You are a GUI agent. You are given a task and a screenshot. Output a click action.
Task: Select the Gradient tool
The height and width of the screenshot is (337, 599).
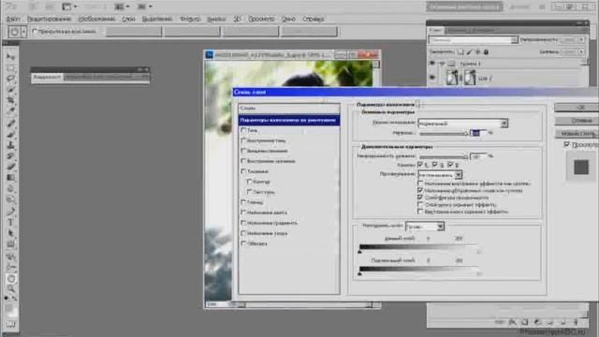10,178
